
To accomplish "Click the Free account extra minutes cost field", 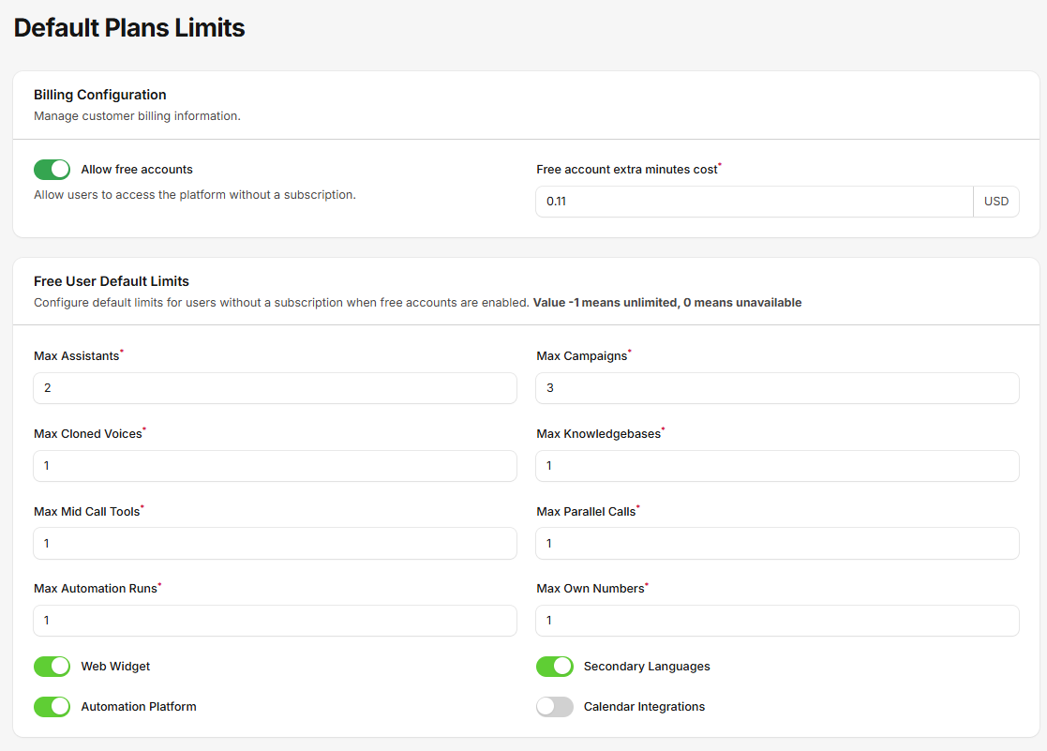I will 754,201.
